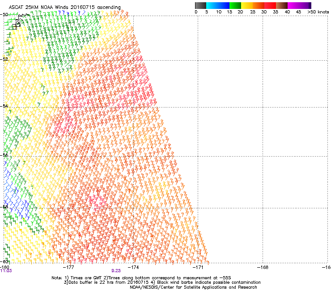Click the yellow 20-25 knots legend swatch

(x=247, y=5)
